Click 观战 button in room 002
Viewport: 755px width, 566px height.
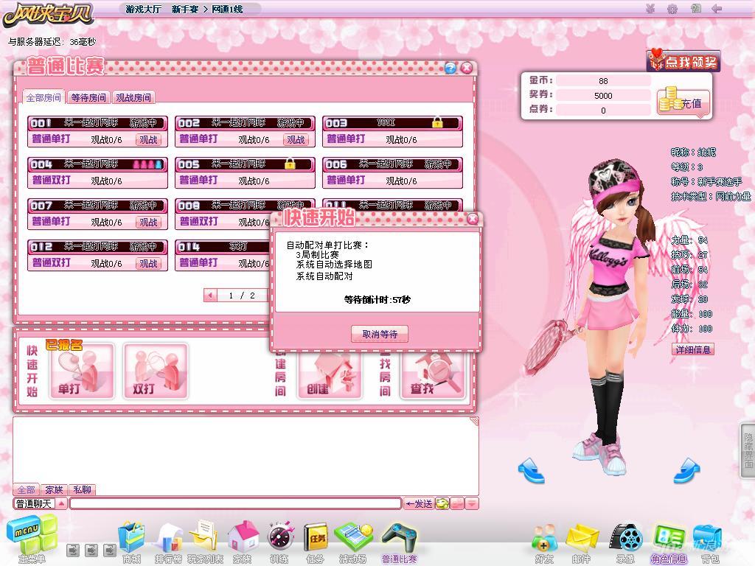click(x=296, y=139)
